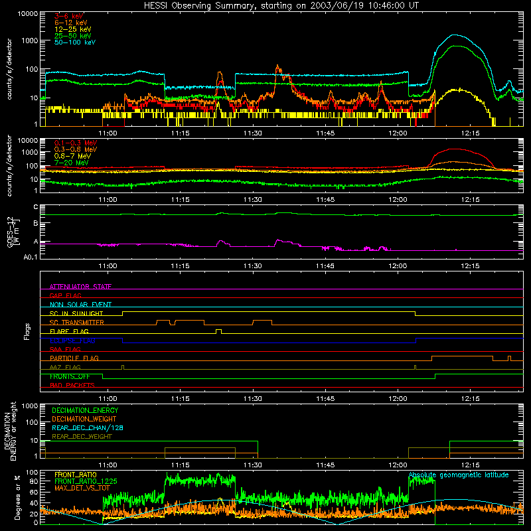531x531 pixels.
Task: Select the REAR_DEC_WEIGHT legend label
Action: click(82, 437)
